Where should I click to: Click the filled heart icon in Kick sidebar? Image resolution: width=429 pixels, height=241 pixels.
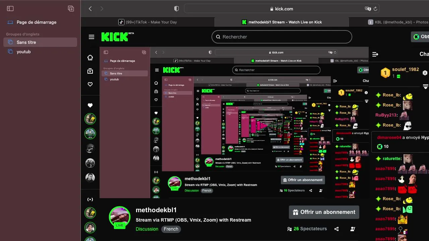90,105
